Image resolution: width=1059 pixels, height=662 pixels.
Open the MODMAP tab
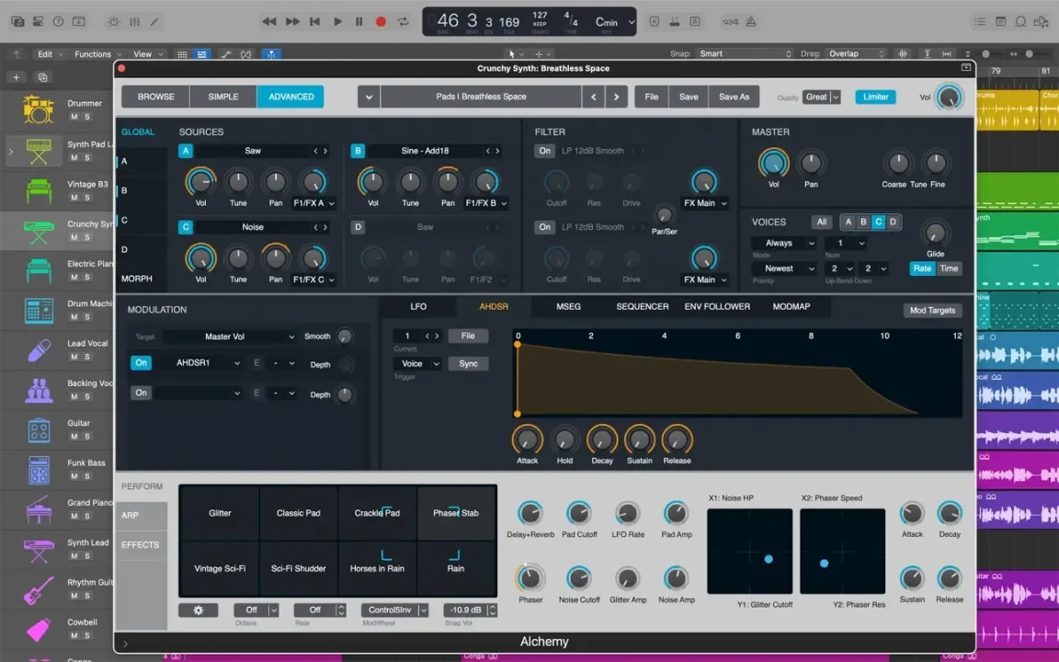tap(791, 307)
